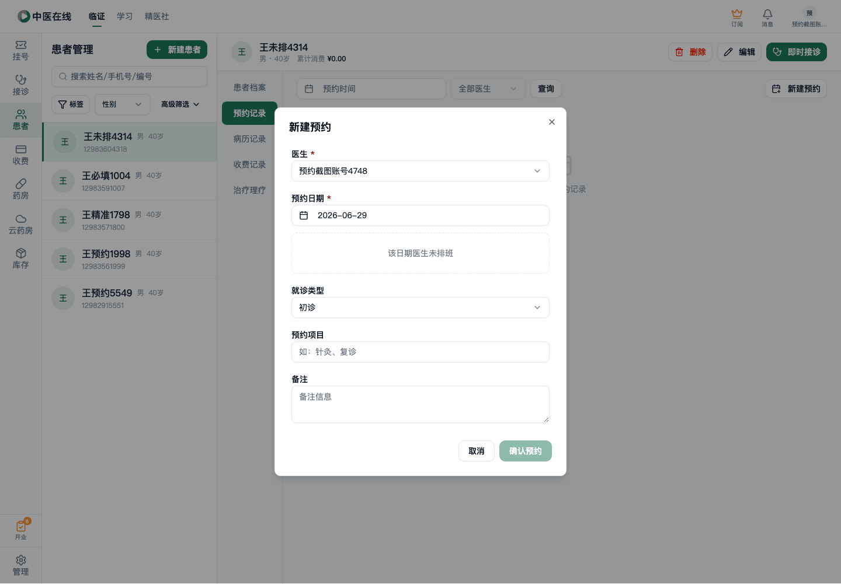Open 收费 billing in the sidebar
The image size is (841, 584).
[x=20, y=155]
